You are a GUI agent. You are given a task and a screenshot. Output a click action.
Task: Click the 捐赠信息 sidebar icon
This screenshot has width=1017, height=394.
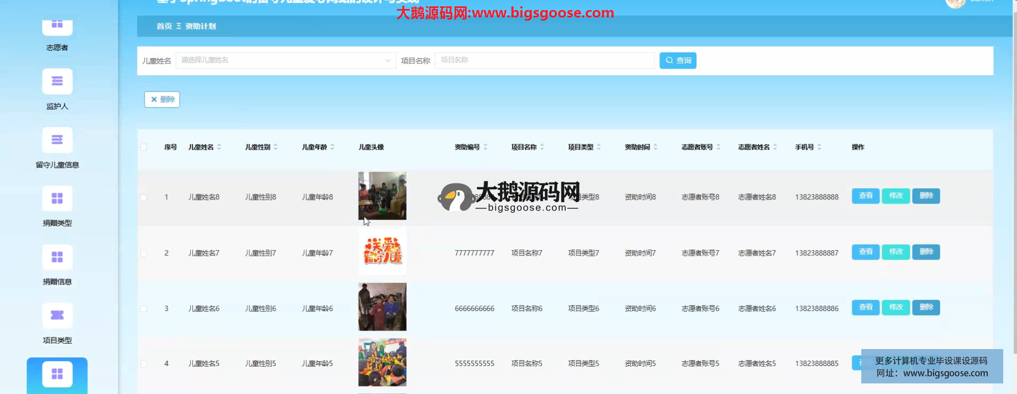[57, 257]
